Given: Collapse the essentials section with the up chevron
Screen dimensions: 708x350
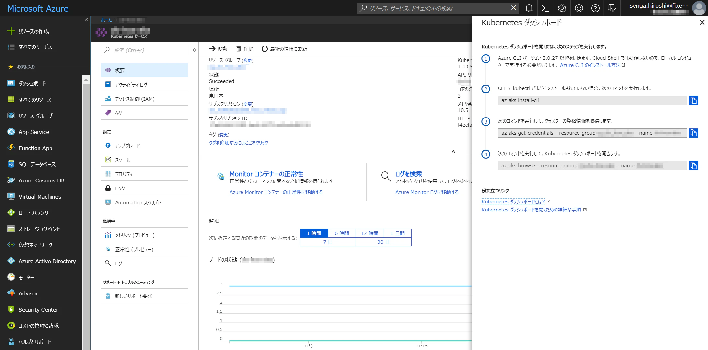Looking at the screenshot, I should [454, 152].
